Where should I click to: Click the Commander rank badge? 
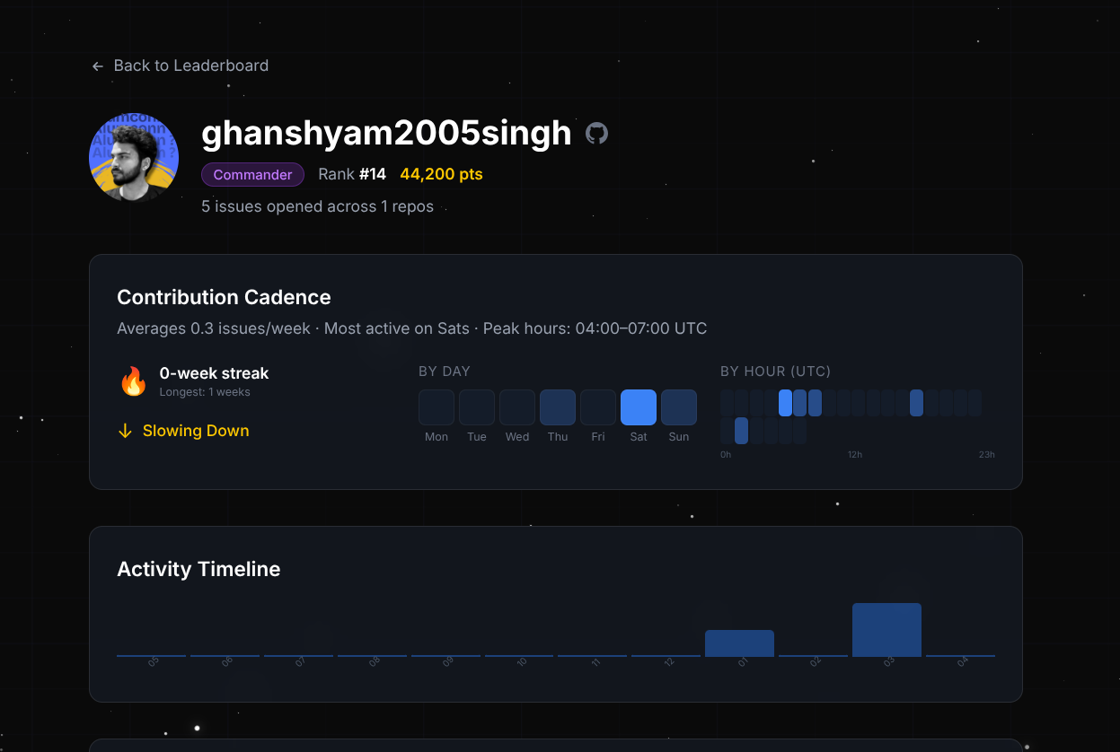[252, 174]
